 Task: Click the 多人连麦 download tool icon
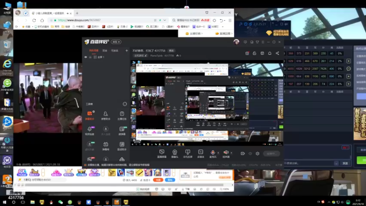point(106,131)
